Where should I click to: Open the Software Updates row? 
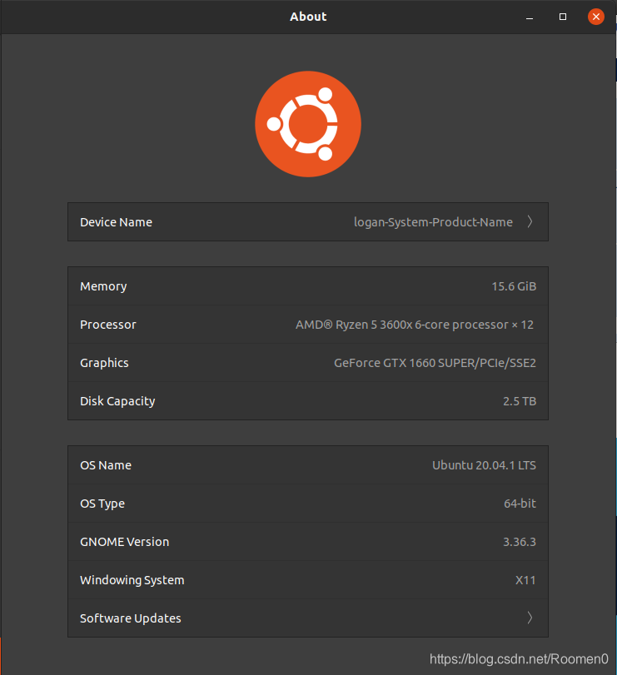(x=308, y=618)
